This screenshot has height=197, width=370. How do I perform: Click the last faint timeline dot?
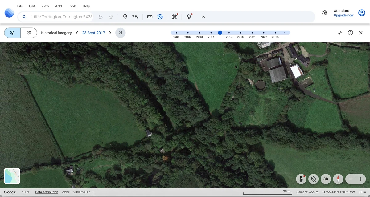tap(284, 33)
